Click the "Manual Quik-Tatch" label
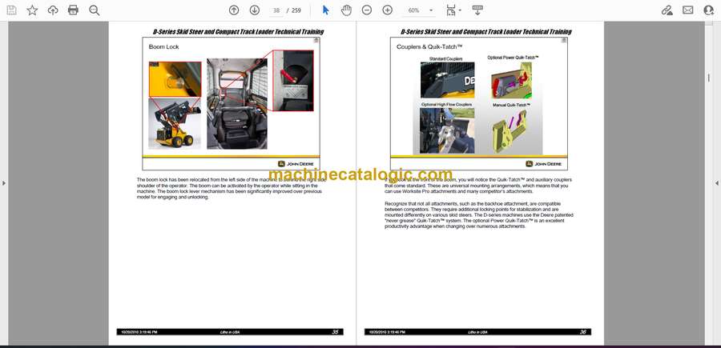This screenshot has width=721, height=348. (511, 105)
